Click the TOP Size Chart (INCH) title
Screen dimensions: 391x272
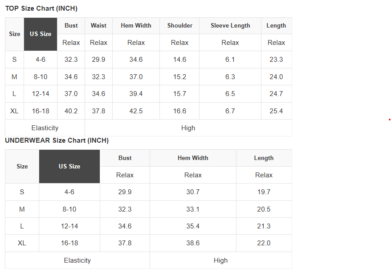tap(41, 8)
